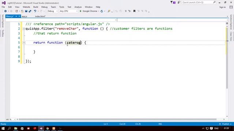This screenshot has height=131, width=234.
Task: Click the decrease indent toolbar icon
Action: [x=125, y=11]
